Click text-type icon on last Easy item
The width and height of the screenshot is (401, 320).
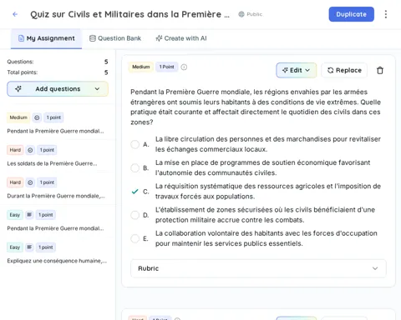[x=29, y=247]
